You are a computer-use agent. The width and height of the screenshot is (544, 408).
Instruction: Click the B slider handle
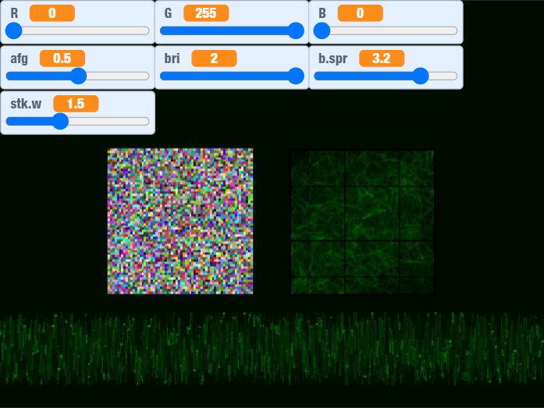pos(322,30)
